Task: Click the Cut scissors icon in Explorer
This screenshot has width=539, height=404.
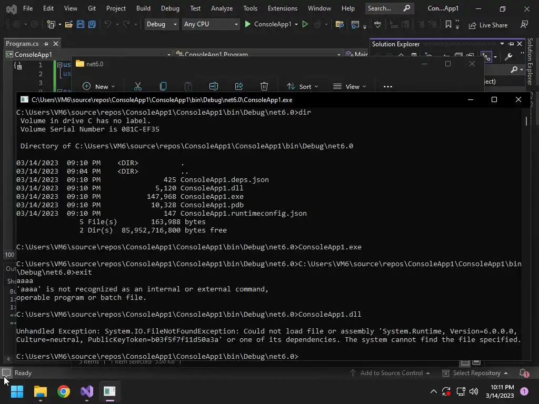Action: (138, 86)
